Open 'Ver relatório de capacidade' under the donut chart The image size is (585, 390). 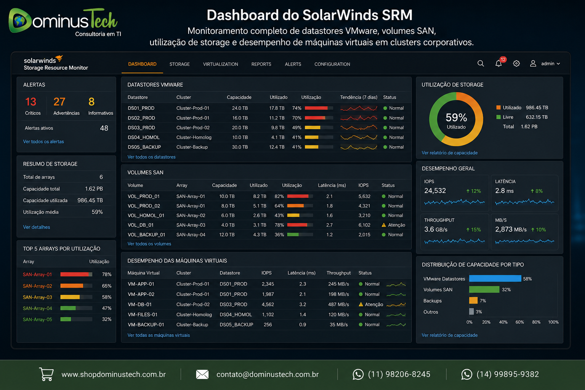point(449,153)
